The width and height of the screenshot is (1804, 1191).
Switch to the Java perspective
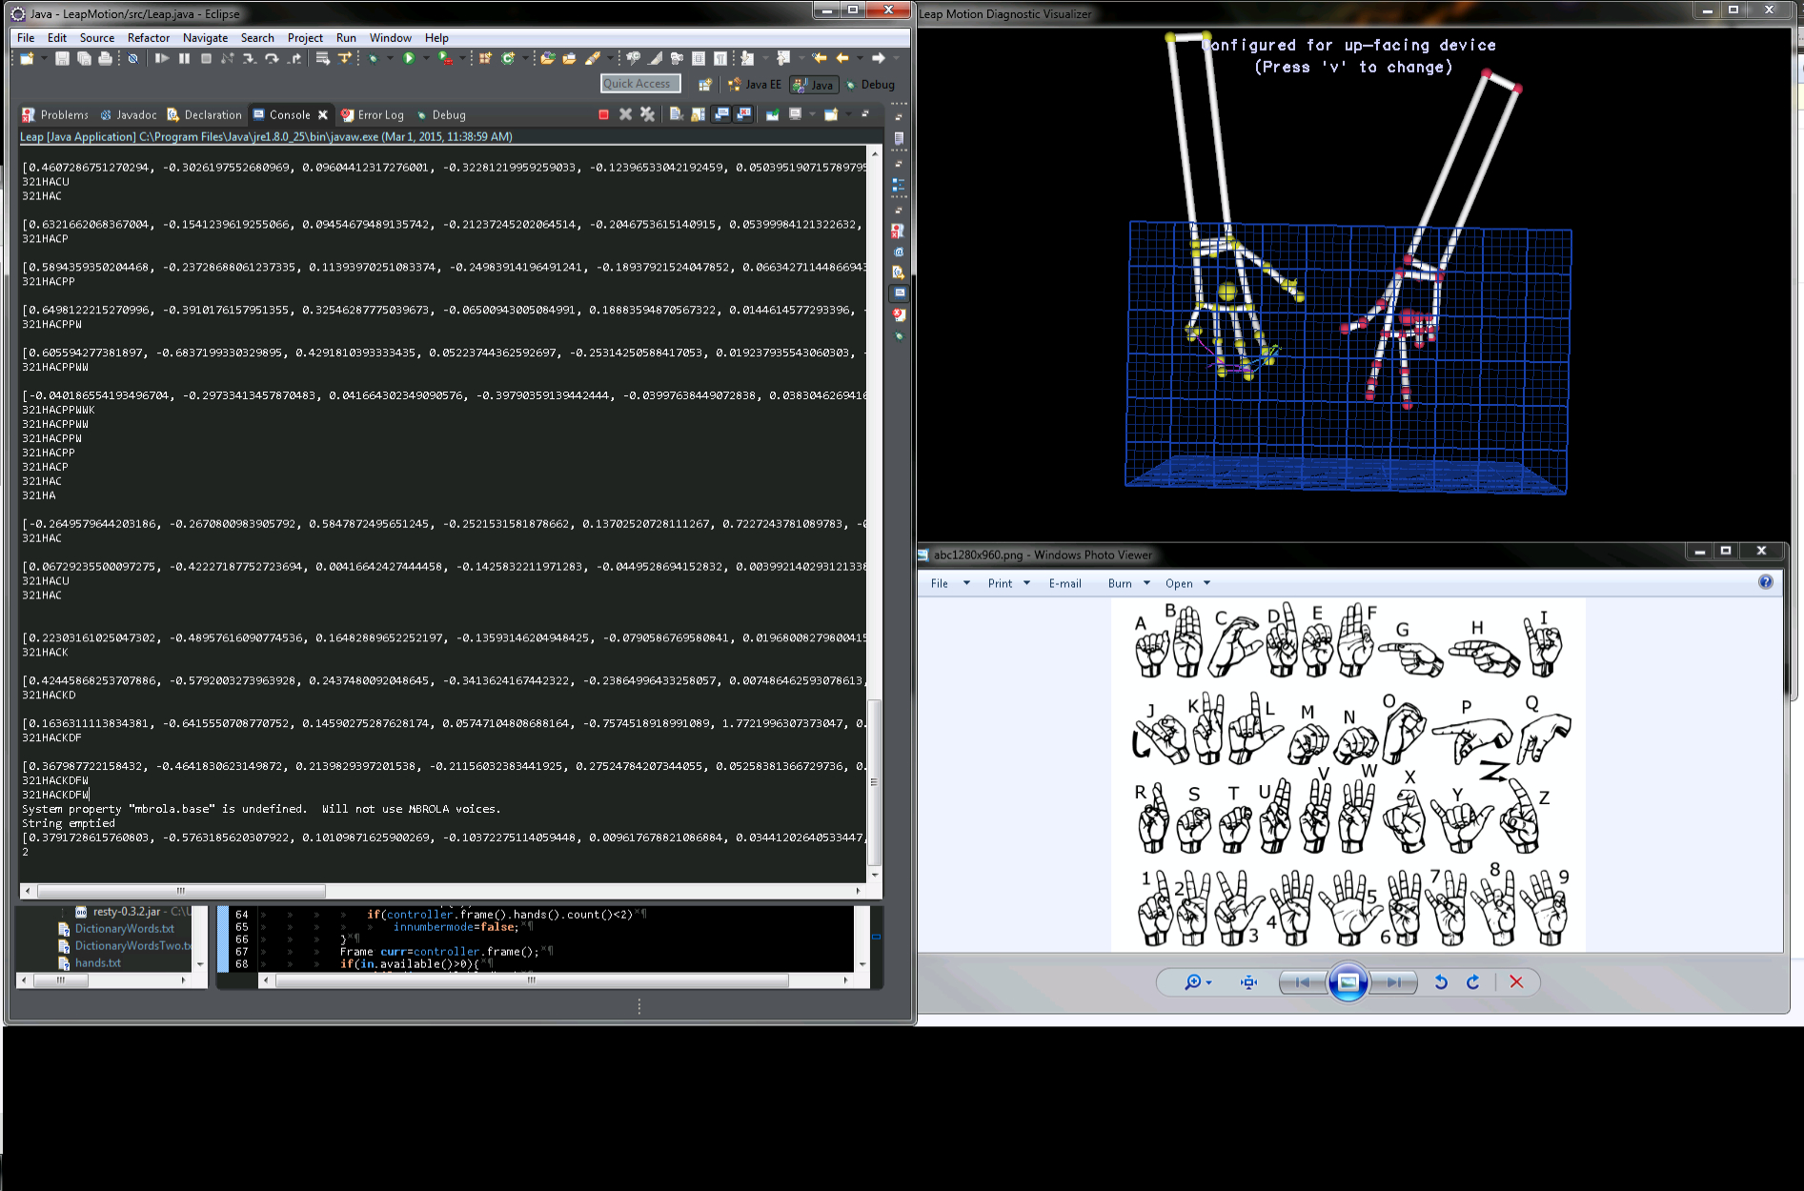(814, 85)
